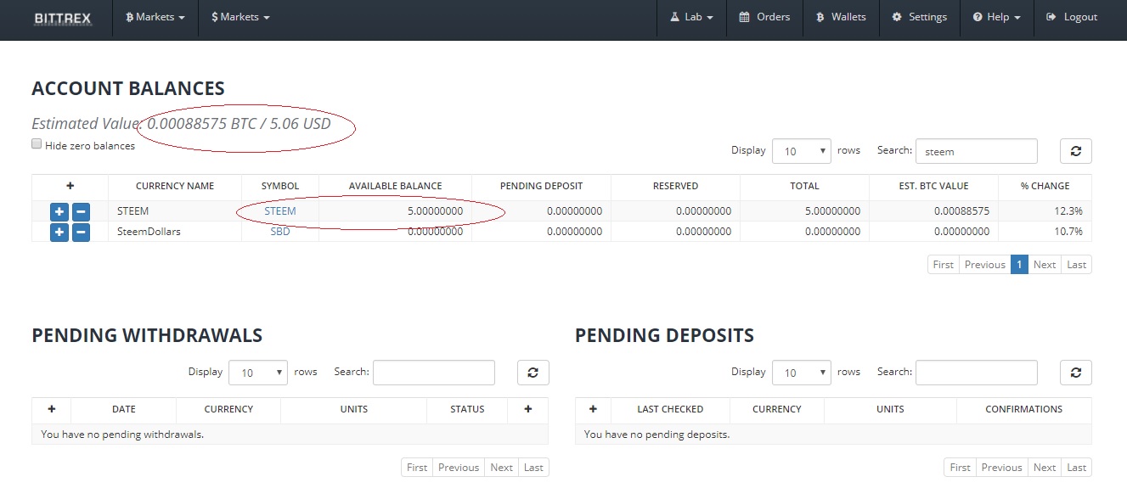
Task: Click the minus button in SteemDollars row
Action: (x=81, y=232)
